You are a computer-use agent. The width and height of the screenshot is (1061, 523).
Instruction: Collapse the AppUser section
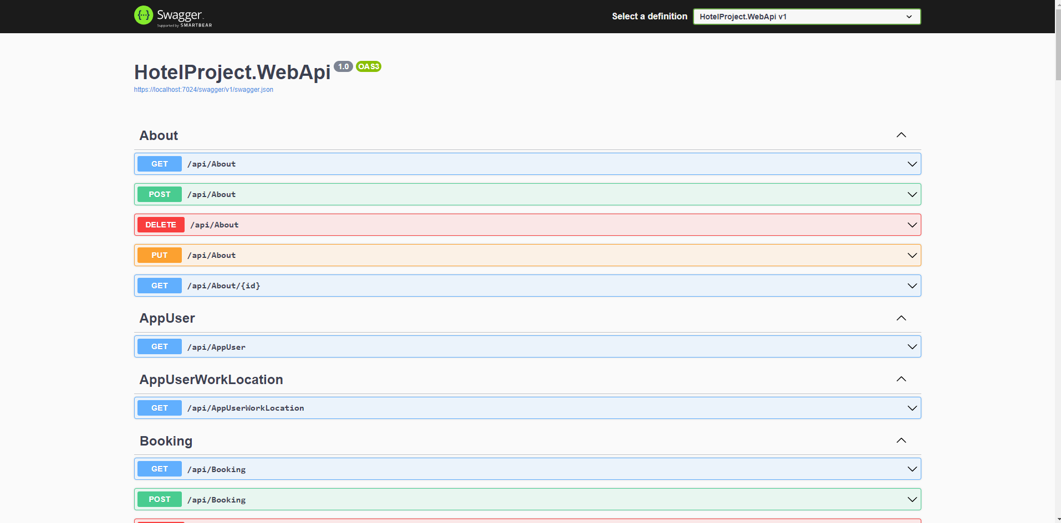coord(901,318)
